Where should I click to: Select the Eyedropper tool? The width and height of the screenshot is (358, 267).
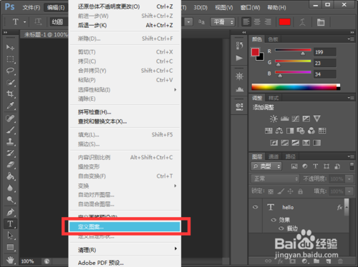coord(10,106)
